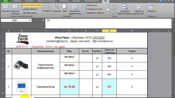The image size is (175, 98).
Task: Select cell rtc 70.26
Action: point(69,87)
